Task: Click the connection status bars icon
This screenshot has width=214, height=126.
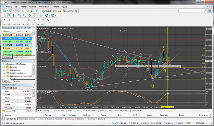Action: coord(188,123)
